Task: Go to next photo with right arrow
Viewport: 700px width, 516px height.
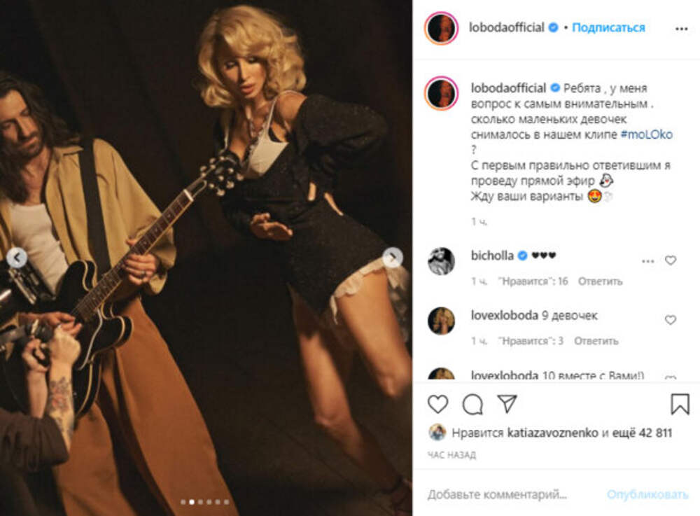Action: coord(393,258)
